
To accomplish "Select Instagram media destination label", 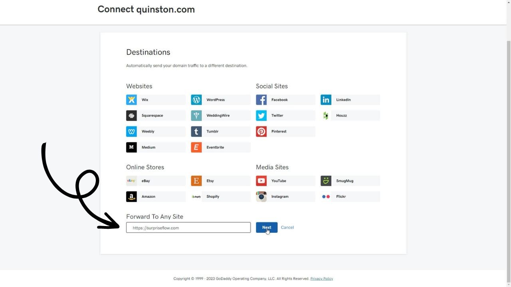I will click(280, 197).
